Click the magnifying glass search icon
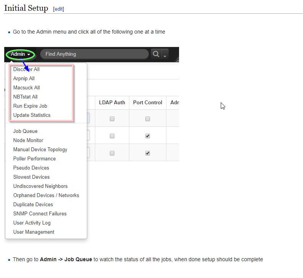This screenshot has height=278, width=303. point(156,54)
